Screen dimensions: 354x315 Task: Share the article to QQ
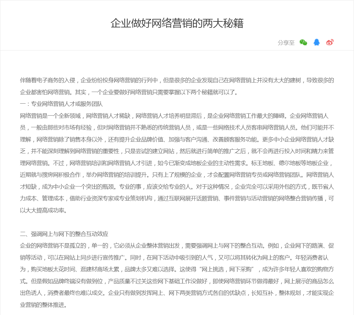coord(317,42)
